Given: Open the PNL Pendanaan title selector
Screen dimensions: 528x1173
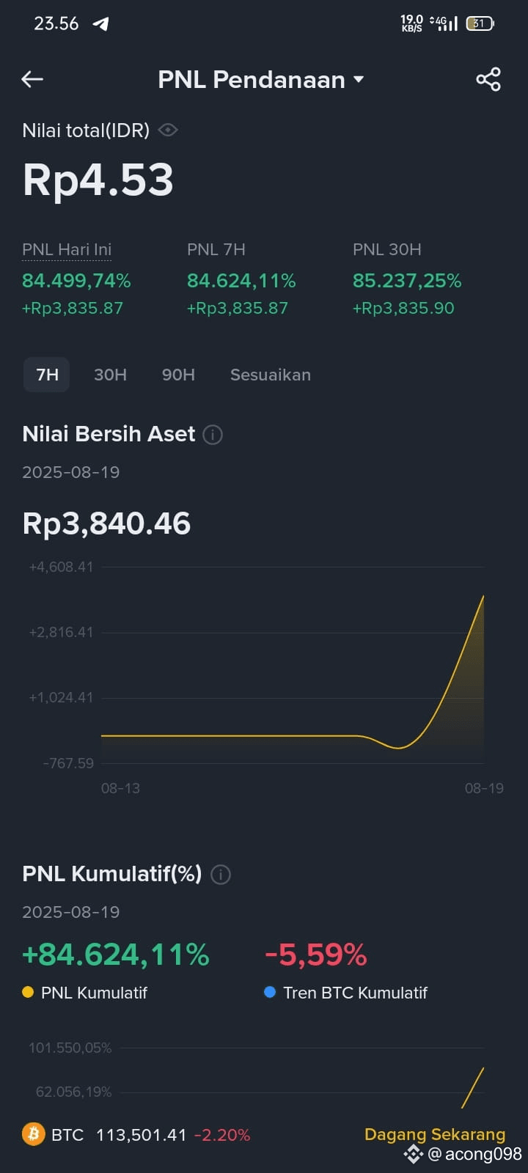Looking at the screenshot, I should [252, 79].
